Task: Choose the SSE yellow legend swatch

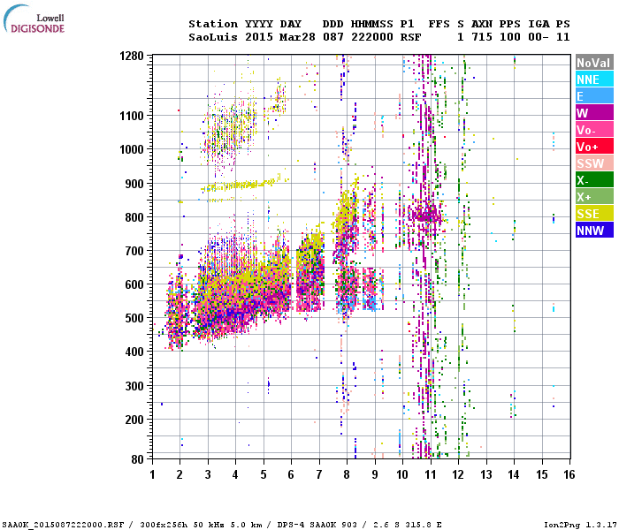Action: click(x=594, y=214)
